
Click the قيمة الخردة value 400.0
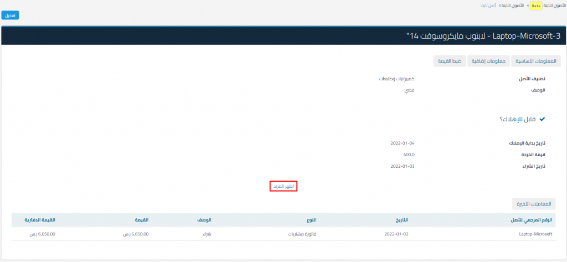coord(409,155)
